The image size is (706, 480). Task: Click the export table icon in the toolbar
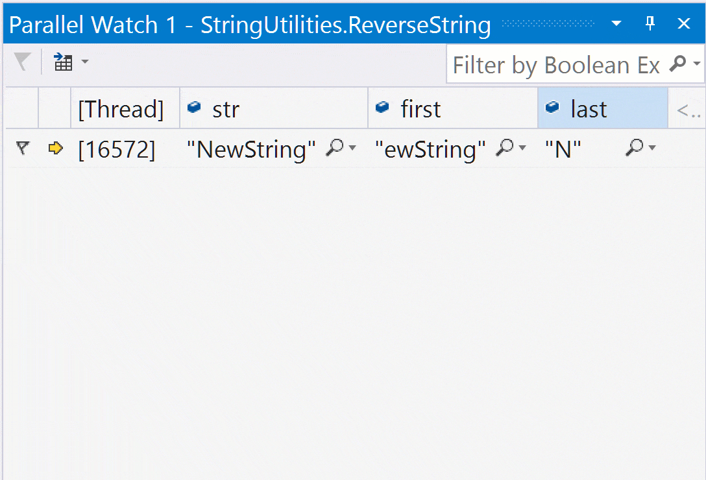point(63,63)
